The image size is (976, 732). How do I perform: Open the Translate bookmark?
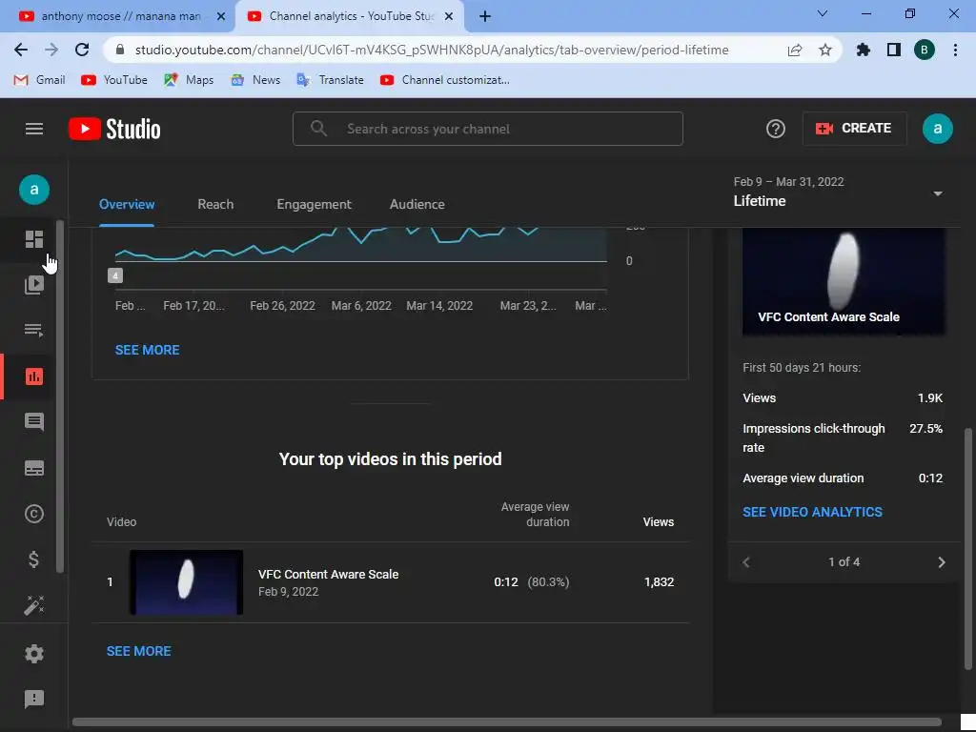330,80
